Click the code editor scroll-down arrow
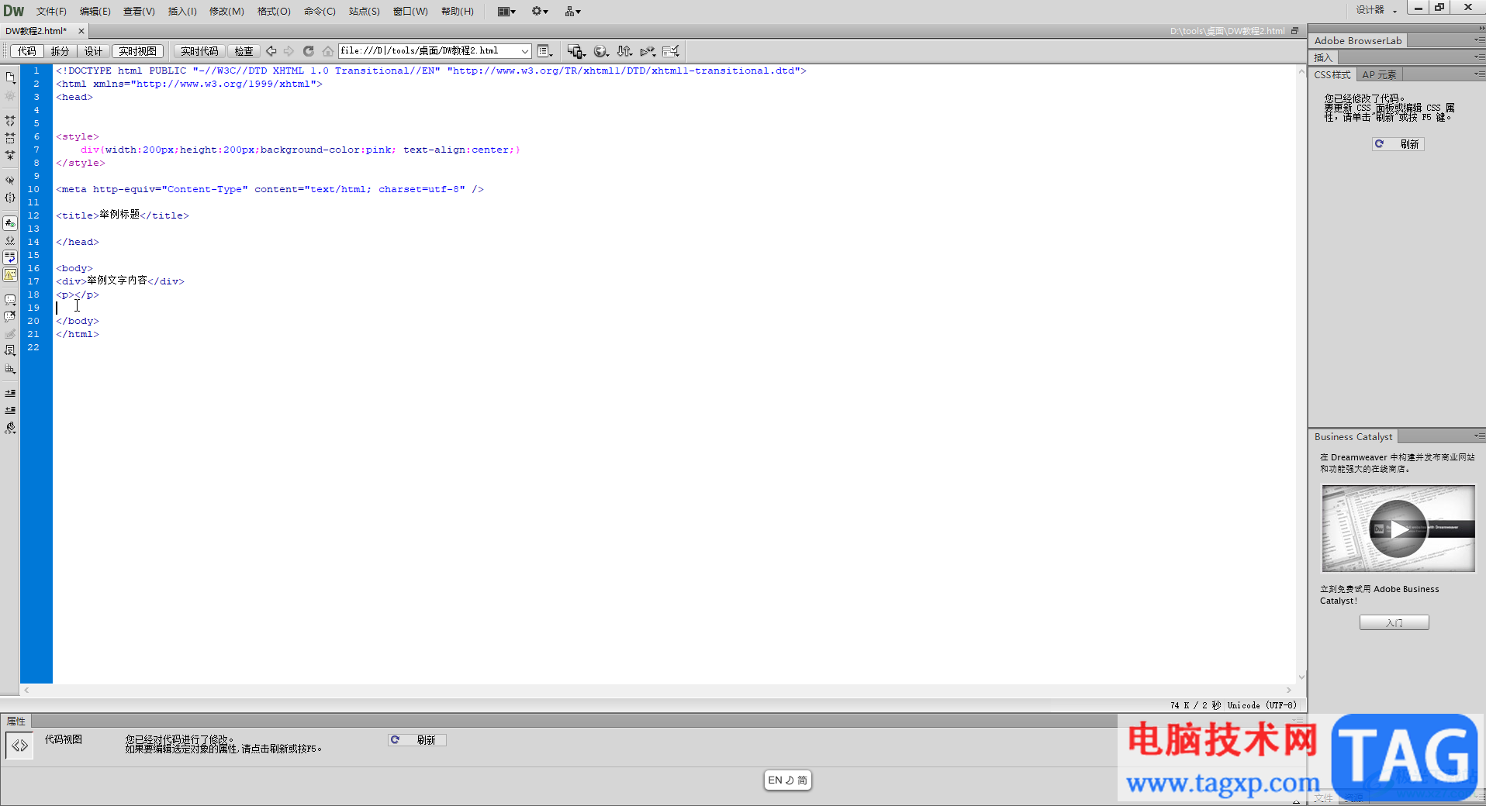The image size is (1486, 806). [1301, 677]
